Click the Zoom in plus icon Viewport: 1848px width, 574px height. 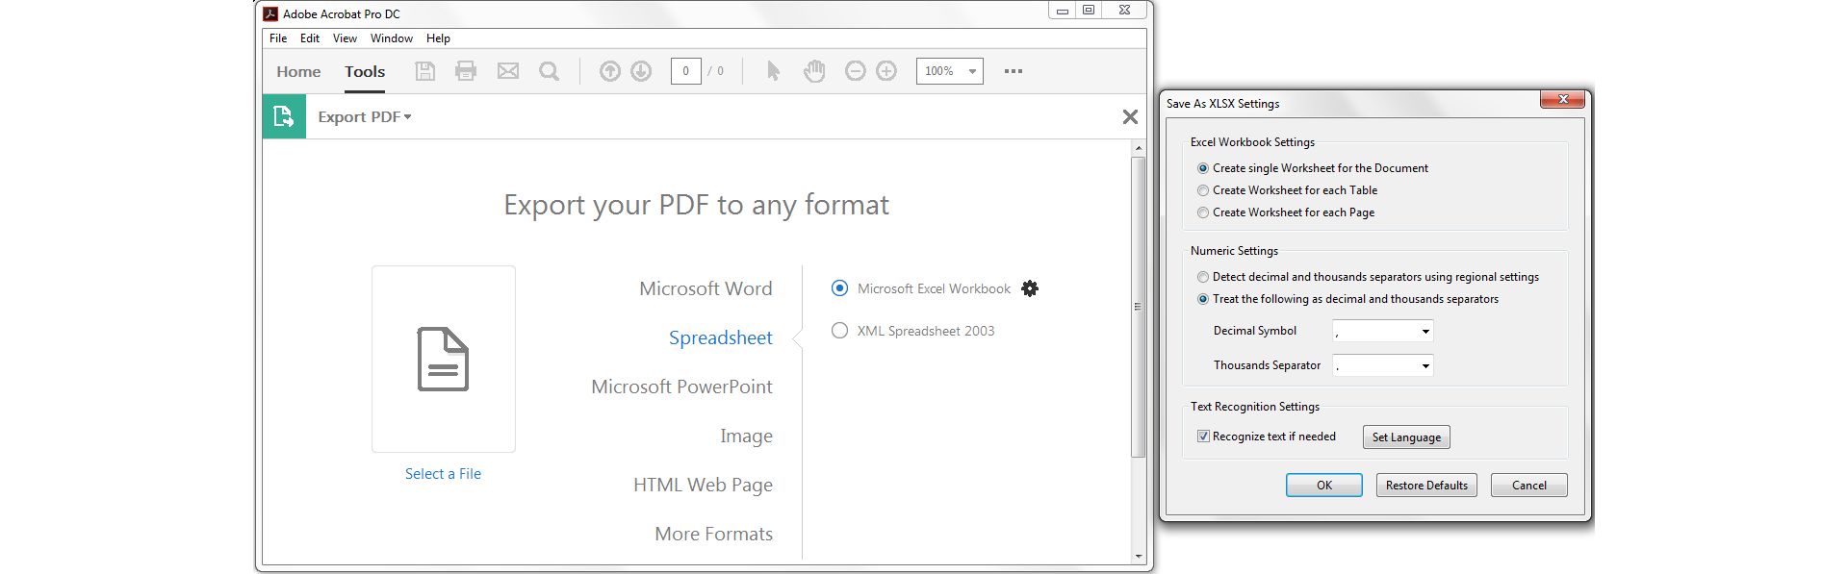886,71
